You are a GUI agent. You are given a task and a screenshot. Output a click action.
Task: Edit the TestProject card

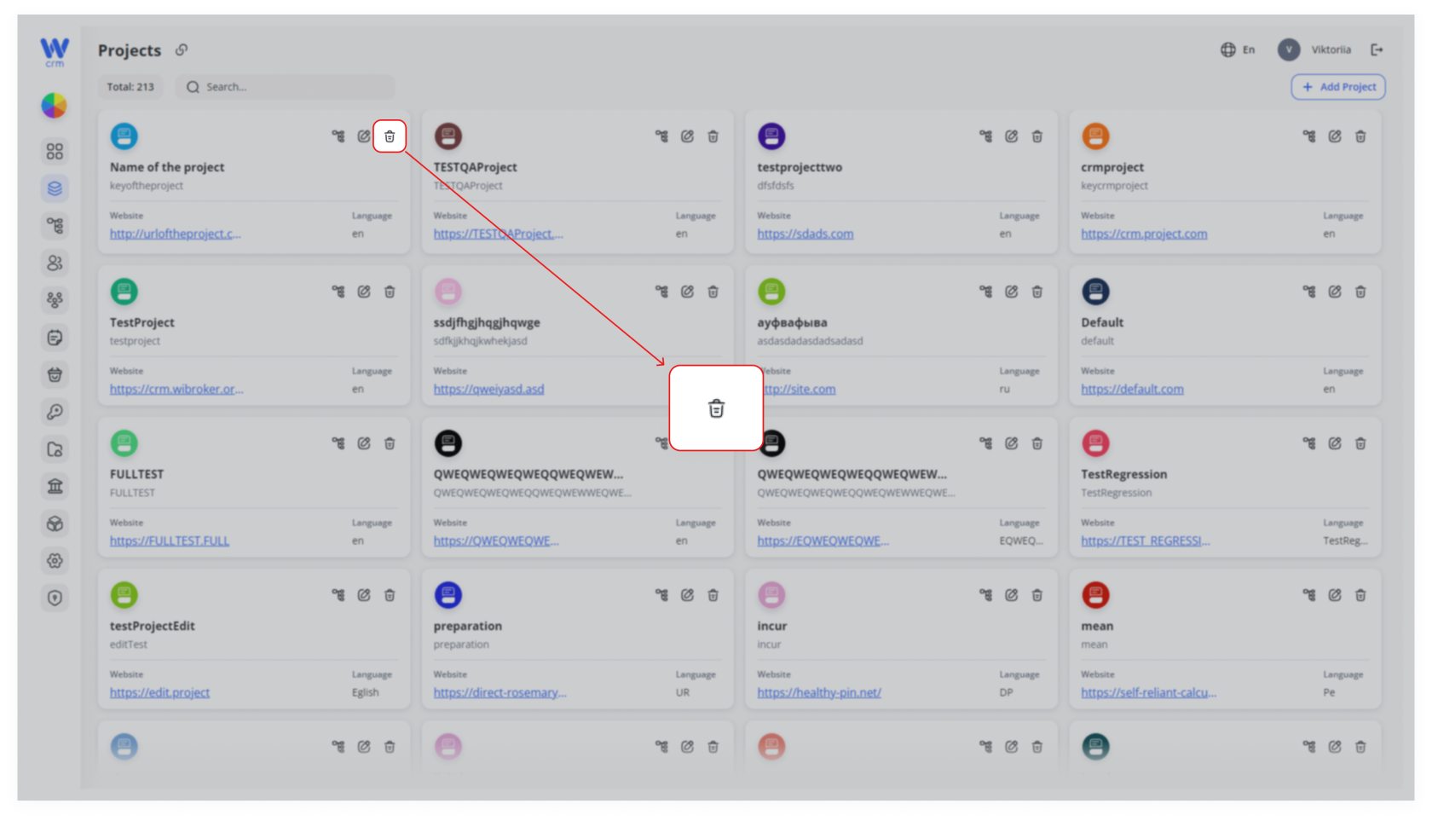(x=364, y=292)
